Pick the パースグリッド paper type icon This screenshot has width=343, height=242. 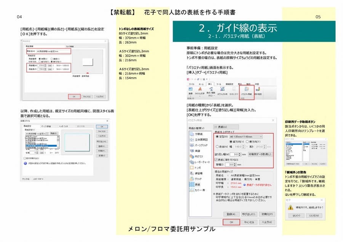coord(192,145)
